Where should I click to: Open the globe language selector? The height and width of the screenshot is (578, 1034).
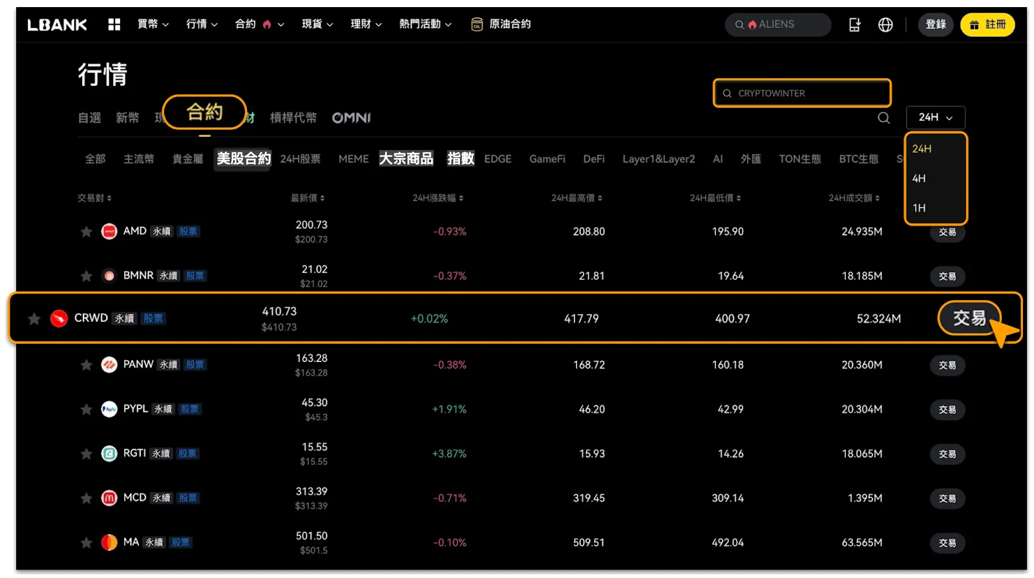[x=885, y=25]
